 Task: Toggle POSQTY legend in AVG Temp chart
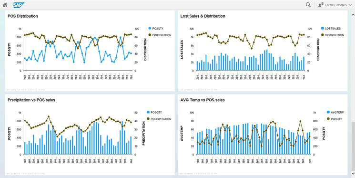pyautogui.click(x=335, y=119)
